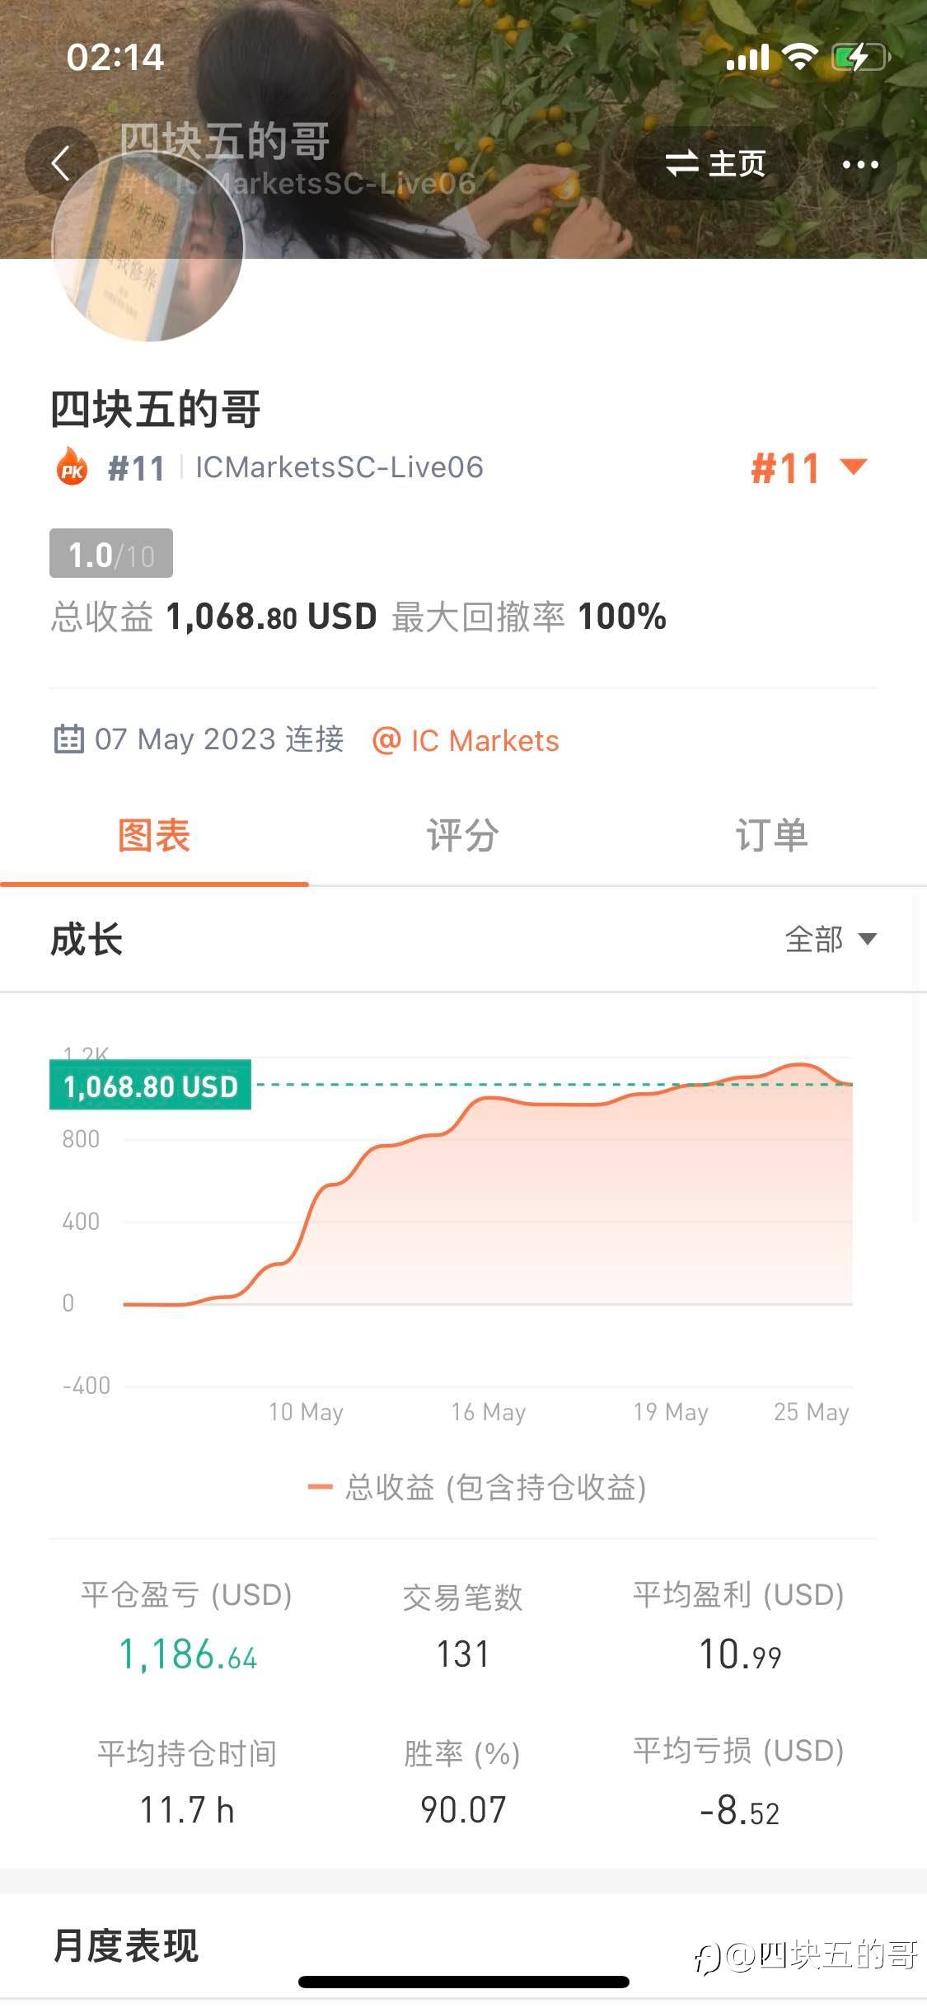Expand the 全部 time range dropdown
Viewport: 927px width, 2008px height.
click(x=830, y=939)
